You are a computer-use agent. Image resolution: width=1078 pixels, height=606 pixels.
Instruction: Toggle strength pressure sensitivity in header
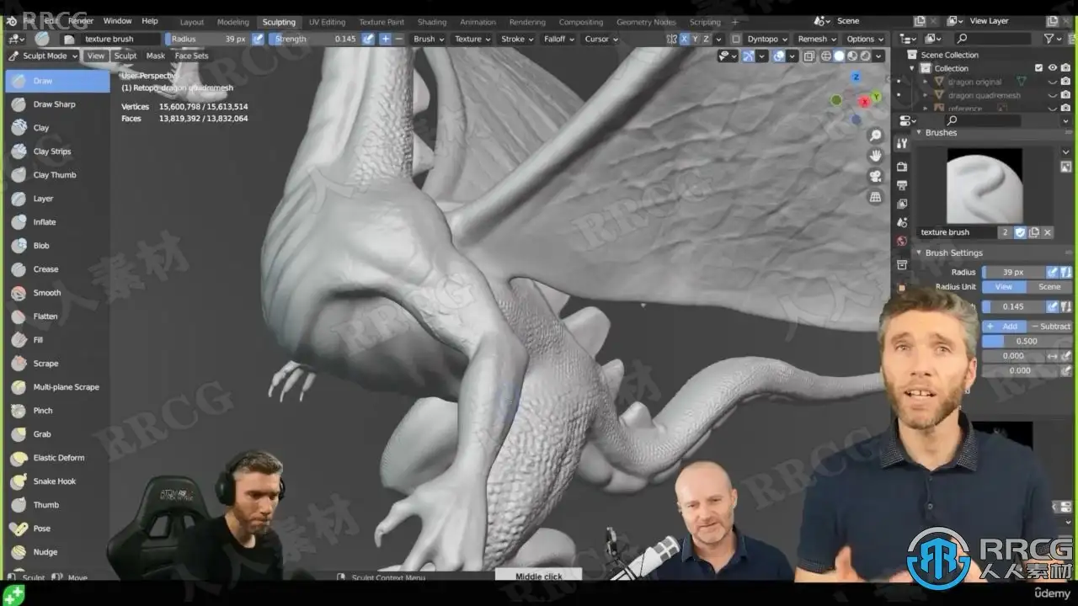coord(368,39)
